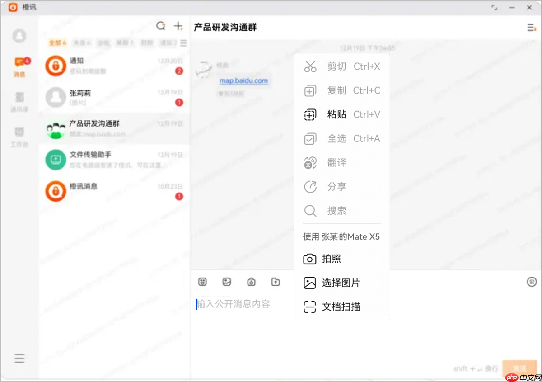
Task: Open the emoji picker in the message bar
Action: (202, 282)
